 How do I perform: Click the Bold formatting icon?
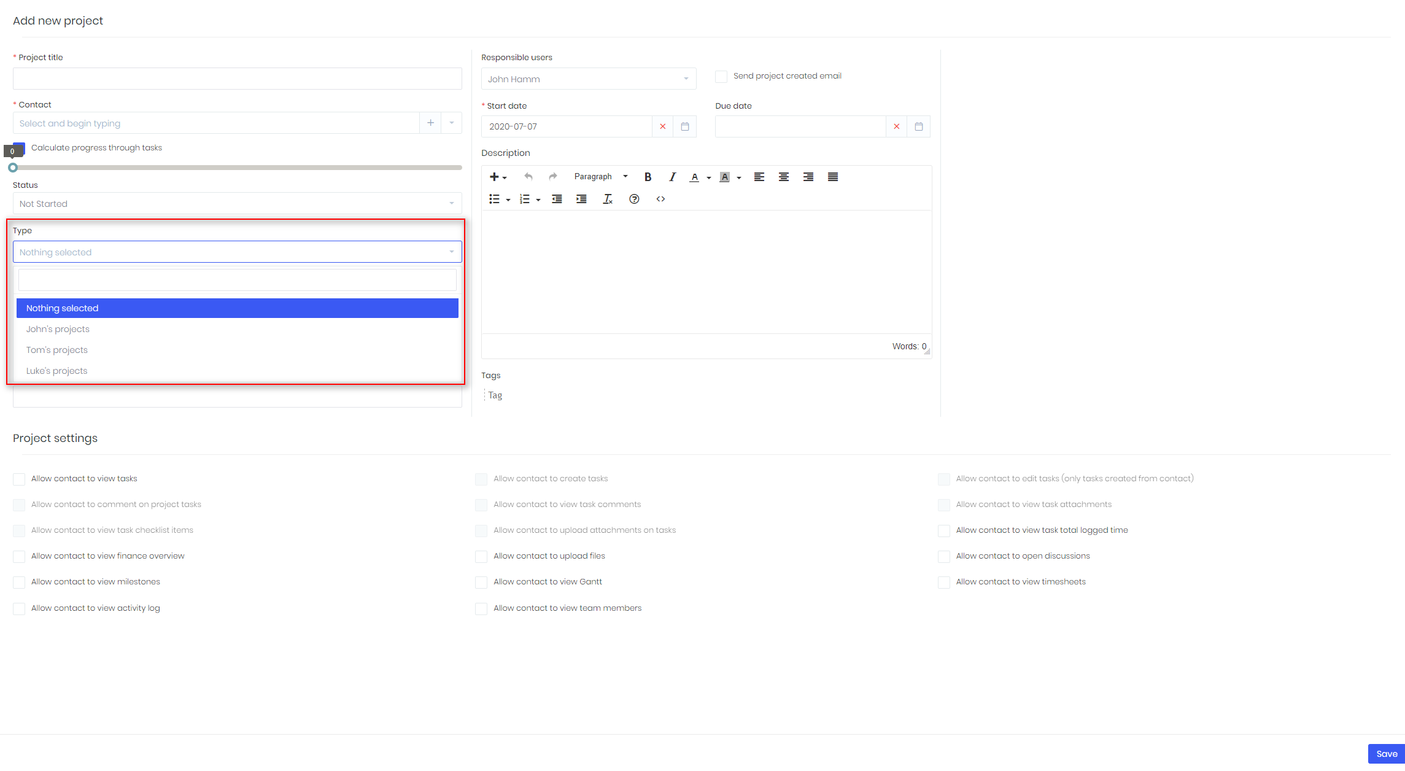click(x=648, y=177)
